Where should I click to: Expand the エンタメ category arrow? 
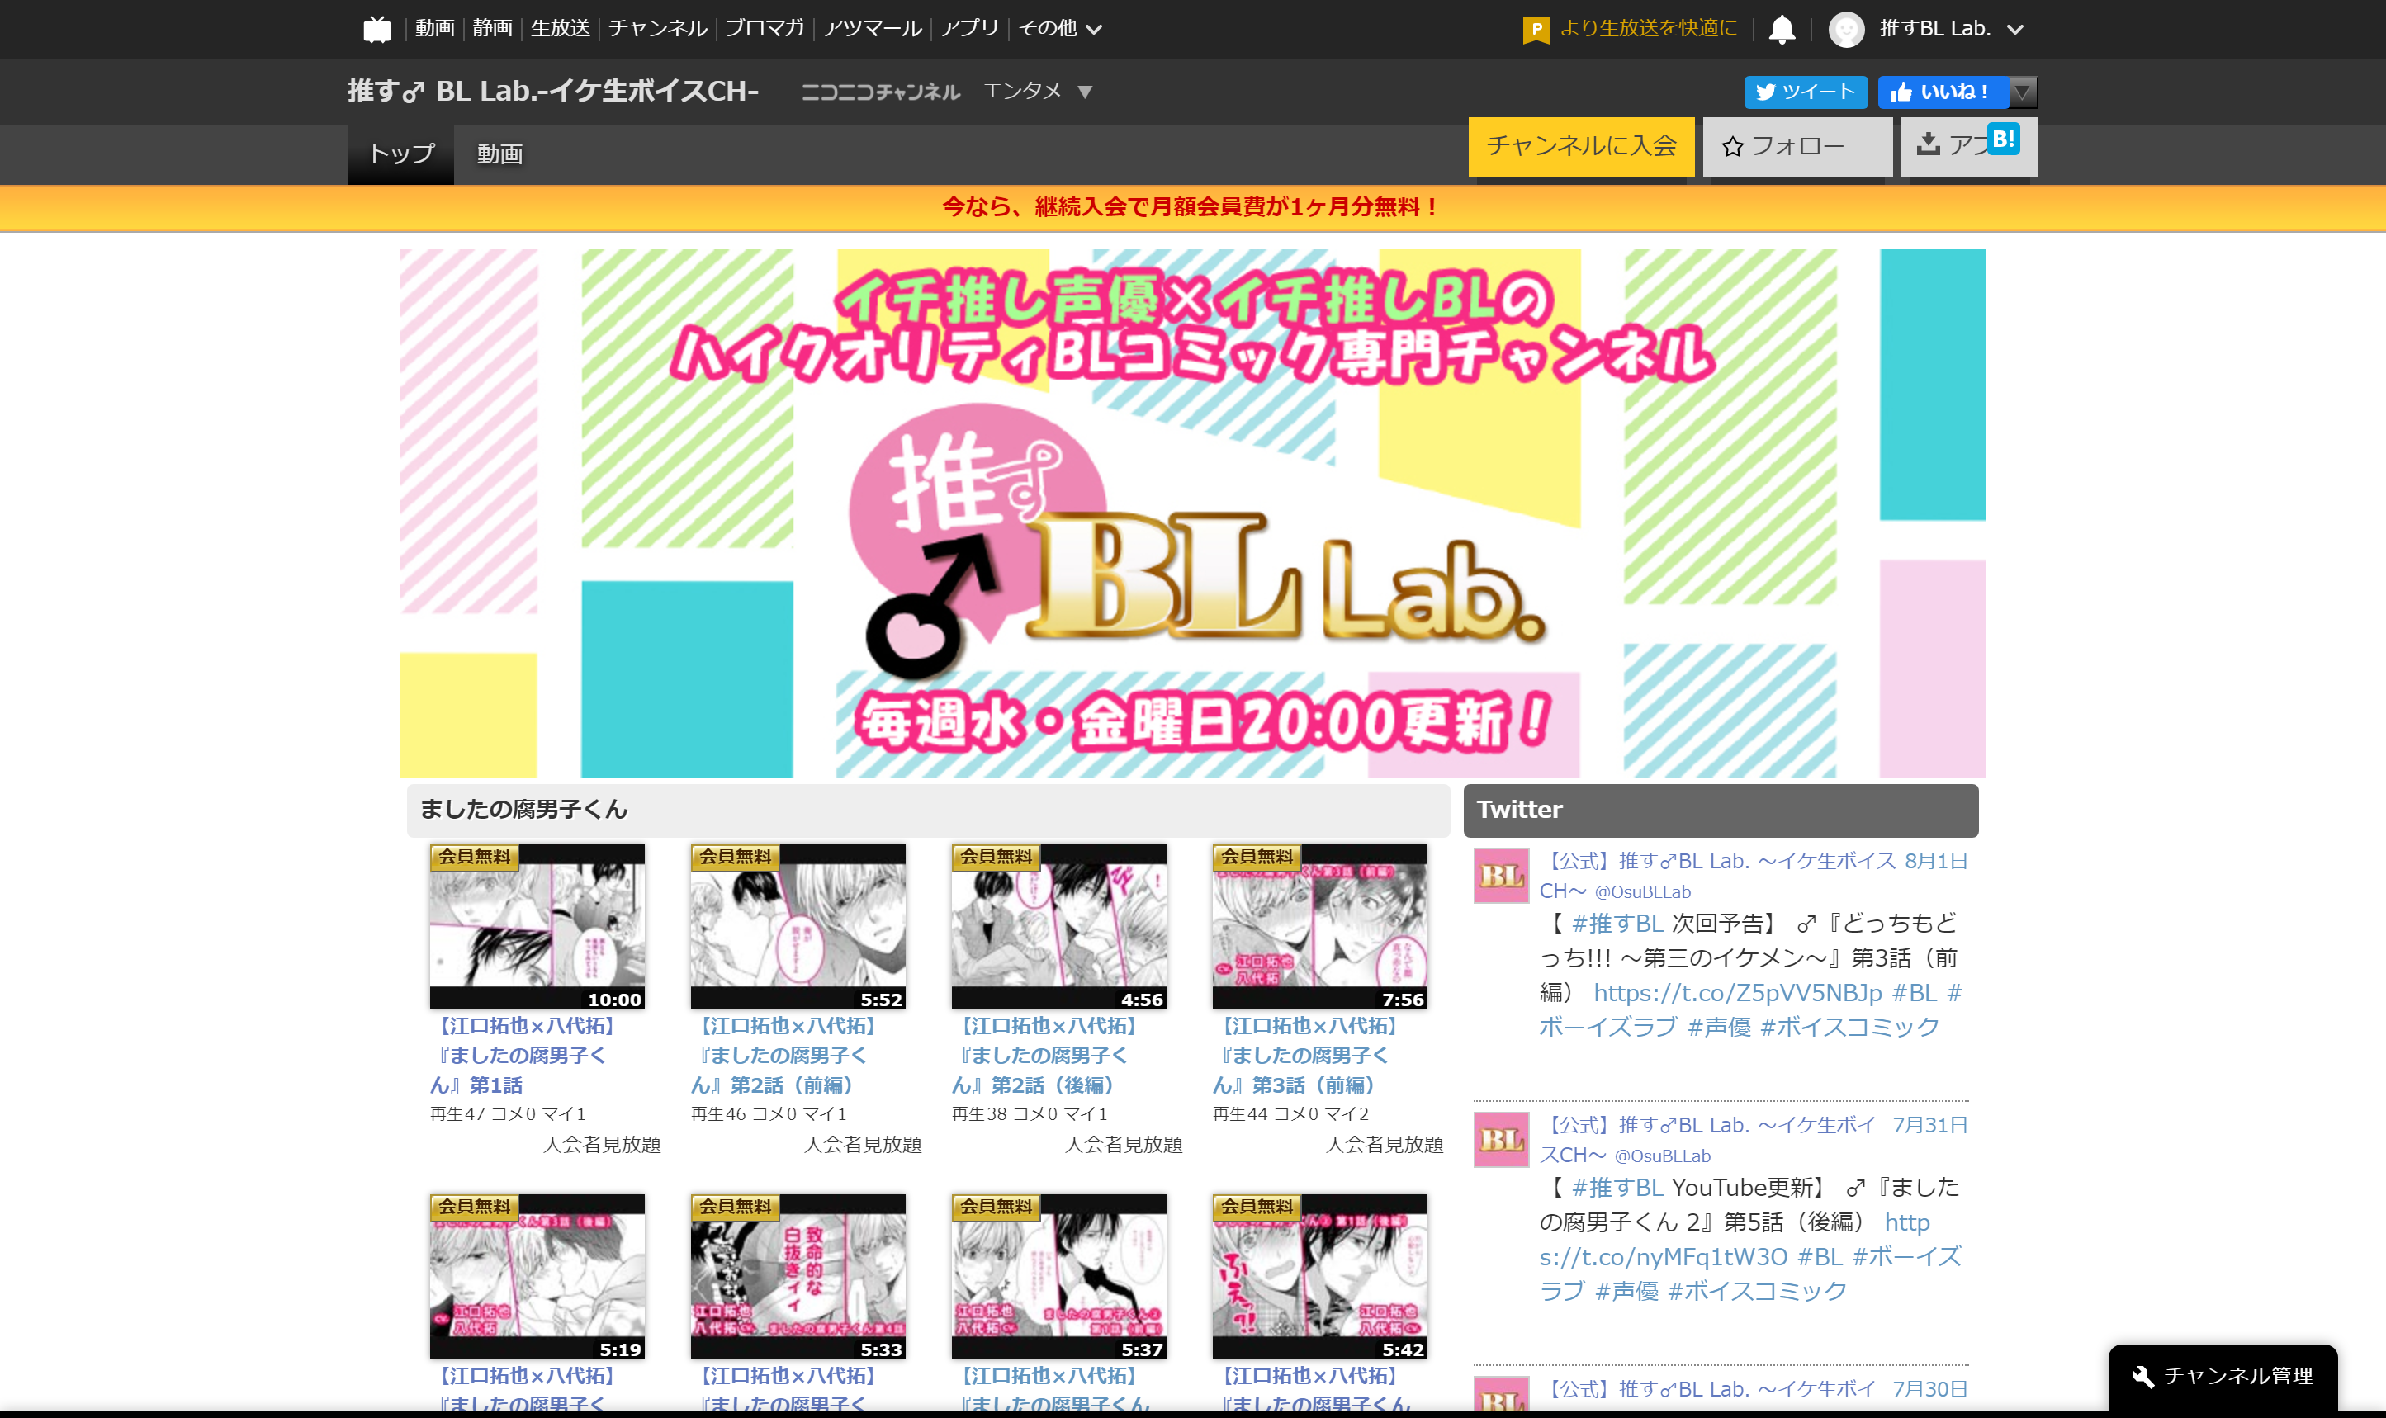(1085, 92)
